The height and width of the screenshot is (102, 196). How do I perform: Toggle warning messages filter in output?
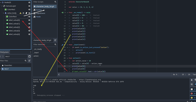tap(193, 98)
